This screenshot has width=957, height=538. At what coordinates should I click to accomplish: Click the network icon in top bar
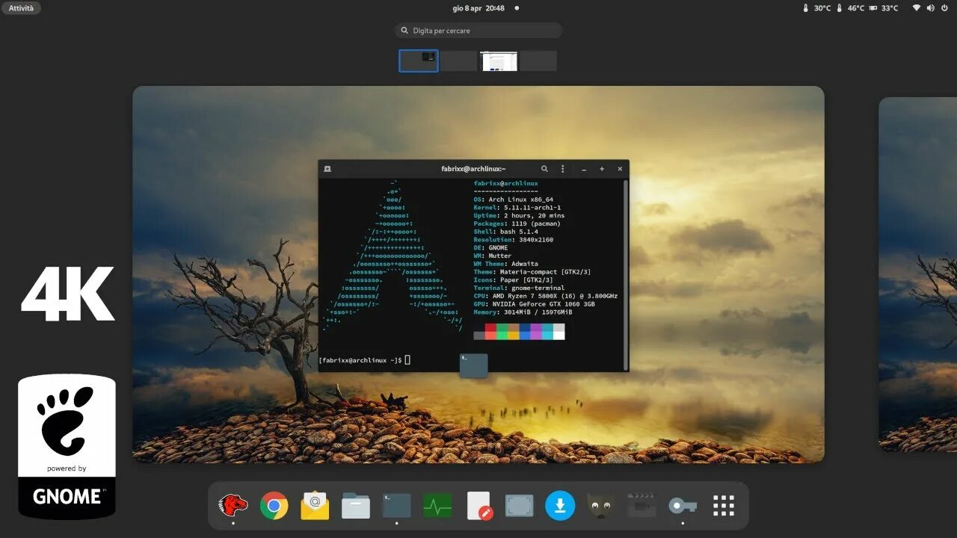pos(916,8)
